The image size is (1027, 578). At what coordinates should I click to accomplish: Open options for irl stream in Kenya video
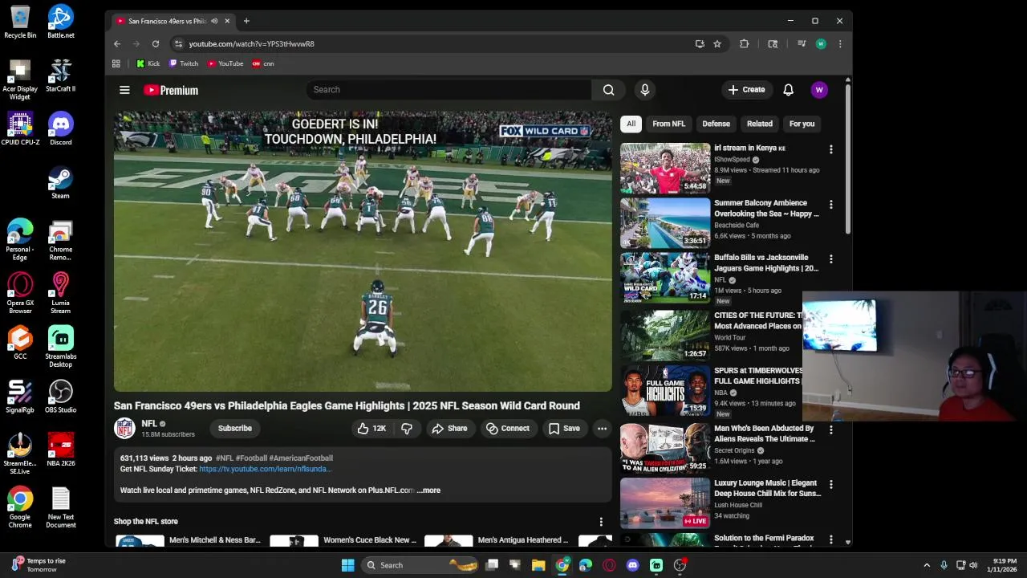click(830, 149)
